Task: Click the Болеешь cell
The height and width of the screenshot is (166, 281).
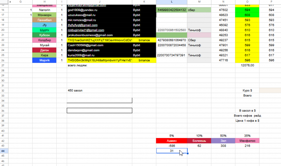Action: [199, 141]
